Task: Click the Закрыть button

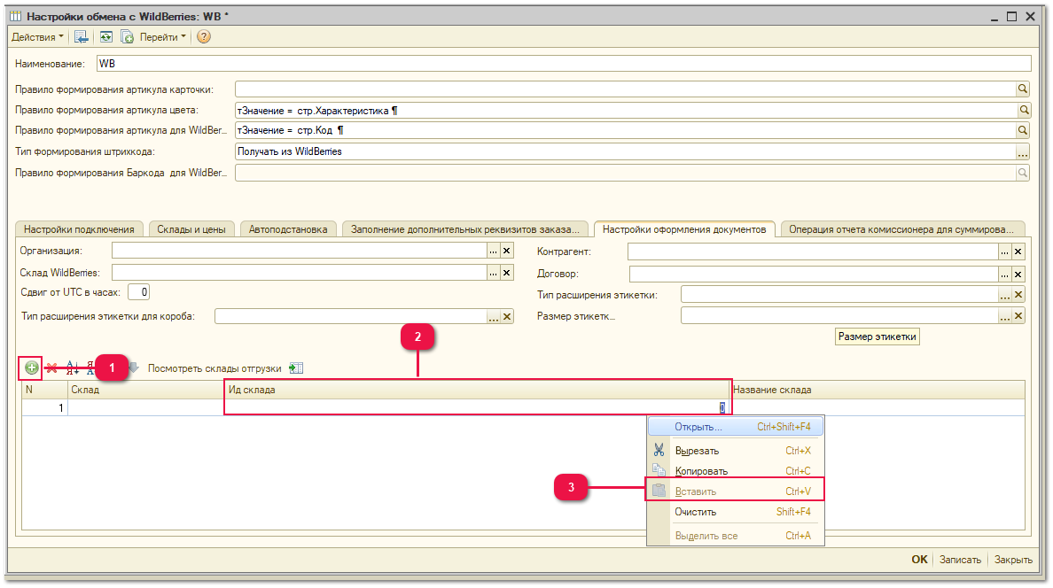Action: [1013, 559]
